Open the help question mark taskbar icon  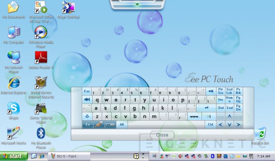click(x=136, y=156)
